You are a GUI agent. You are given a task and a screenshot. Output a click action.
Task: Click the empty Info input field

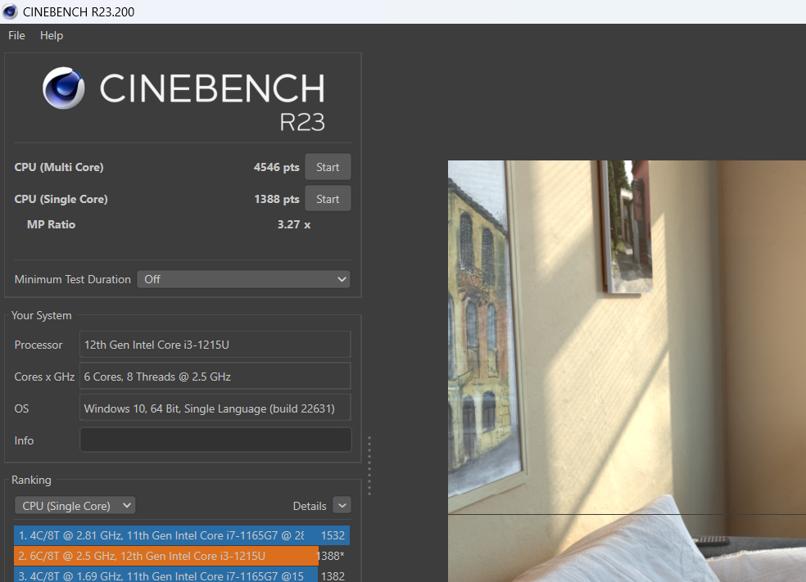pyautogui.click(x=215, y=440)
